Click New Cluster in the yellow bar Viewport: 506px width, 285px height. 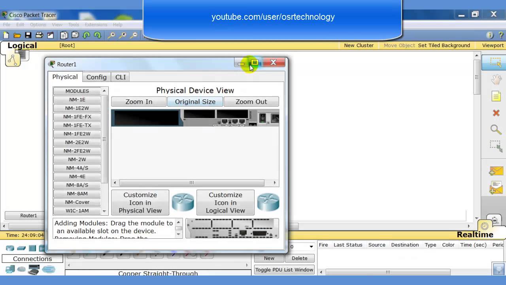(x=359, y=46)
